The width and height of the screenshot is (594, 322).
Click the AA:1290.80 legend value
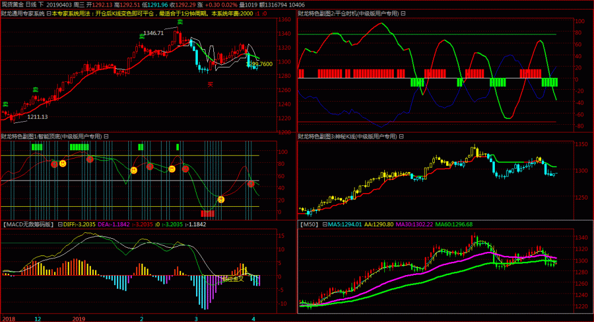point(379,224)
